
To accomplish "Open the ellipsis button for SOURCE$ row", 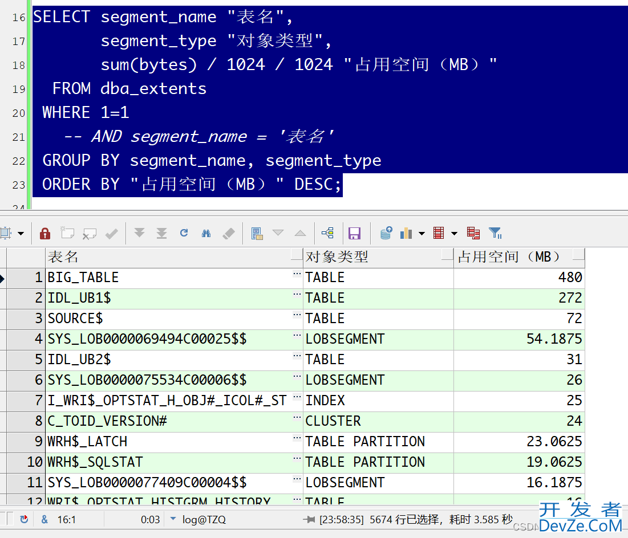I will pos(297,315).
